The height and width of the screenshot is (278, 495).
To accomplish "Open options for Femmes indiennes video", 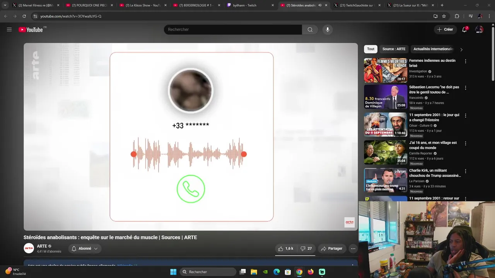I will (466, 61).
